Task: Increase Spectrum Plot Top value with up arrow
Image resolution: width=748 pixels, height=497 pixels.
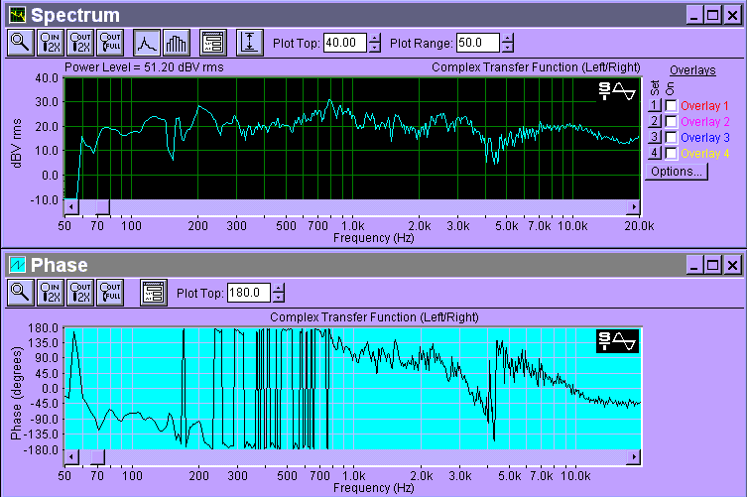Action: (x=374, y=38)
